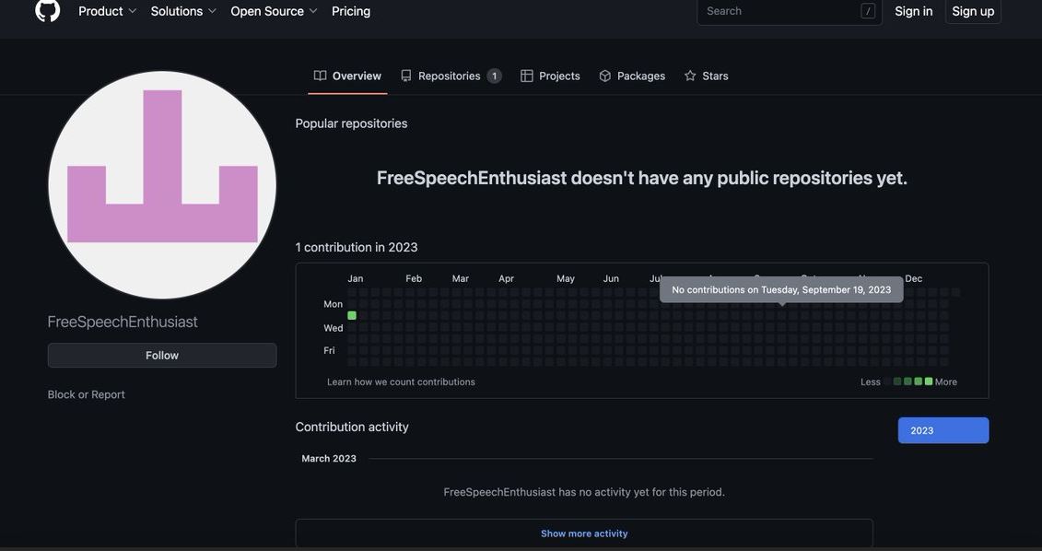1042x551 pixels.
Task: Click the GitHub logo icon
Action: point(48,10)
